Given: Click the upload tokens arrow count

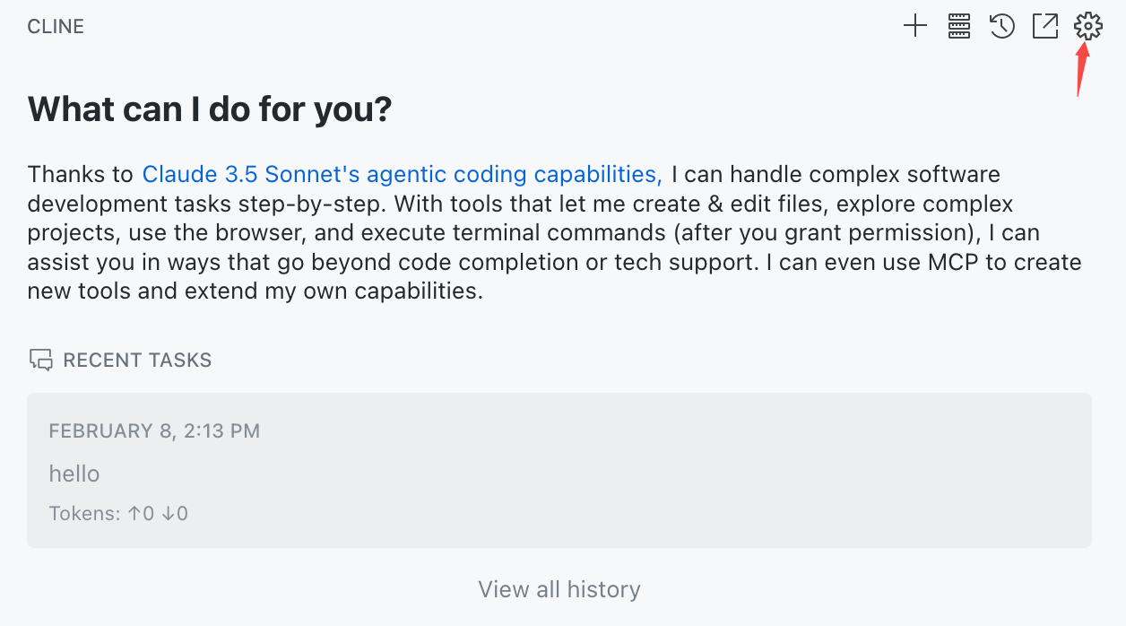Looking at the screenshot, I should click(141, 514).
